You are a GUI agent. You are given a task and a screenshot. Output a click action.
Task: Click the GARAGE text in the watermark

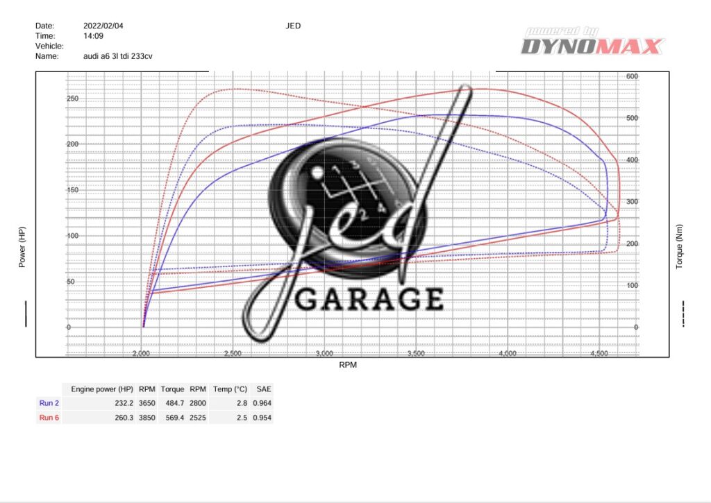click(370, 299)
